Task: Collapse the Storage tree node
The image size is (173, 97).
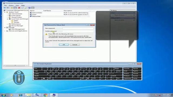Action: pyautogui.click(x=5, y=27)
